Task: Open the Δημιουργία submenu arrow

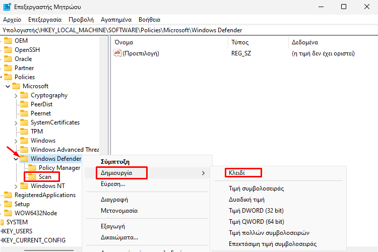Action: 204,173
